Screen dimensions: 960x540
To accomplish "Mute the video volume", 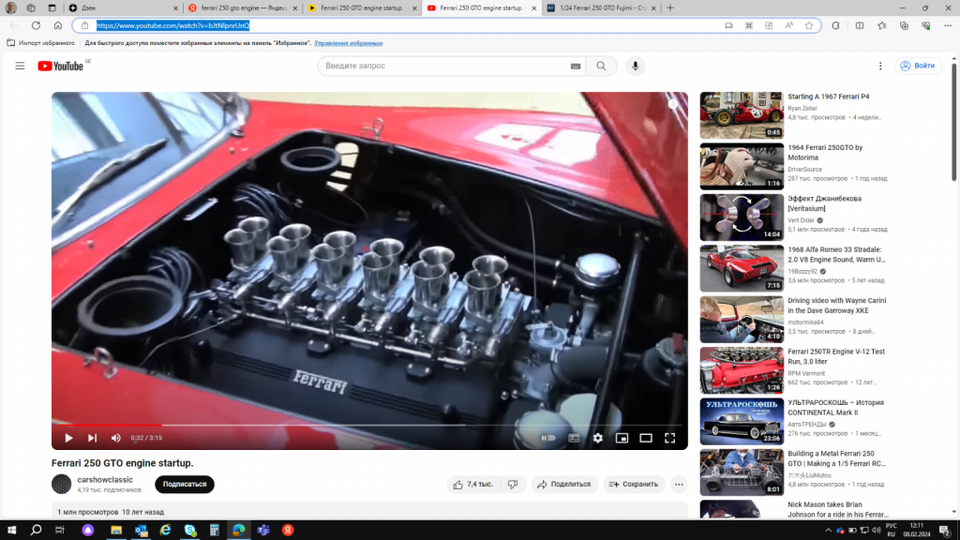I will 116,438.
